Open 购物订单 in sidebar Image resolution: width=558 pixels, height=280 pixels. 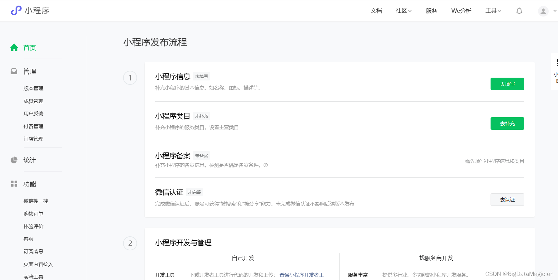(x=33, y=214)
